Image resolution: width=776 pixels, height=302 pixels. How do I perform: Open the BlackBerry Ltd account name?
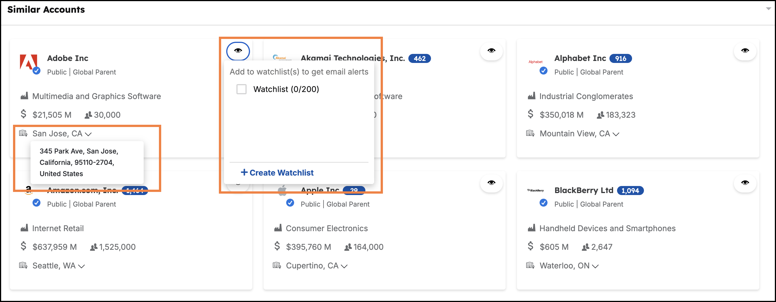pyautogui.click(x=583, y=190)
